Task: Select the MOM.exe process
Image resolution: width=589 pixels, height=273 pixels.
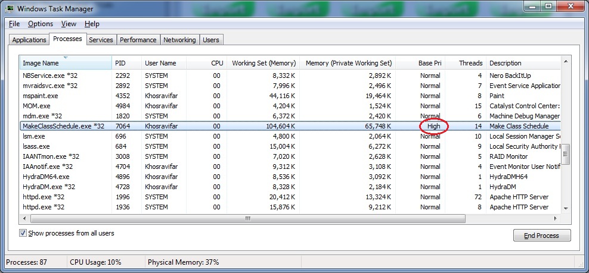Action: pos(290,106)
